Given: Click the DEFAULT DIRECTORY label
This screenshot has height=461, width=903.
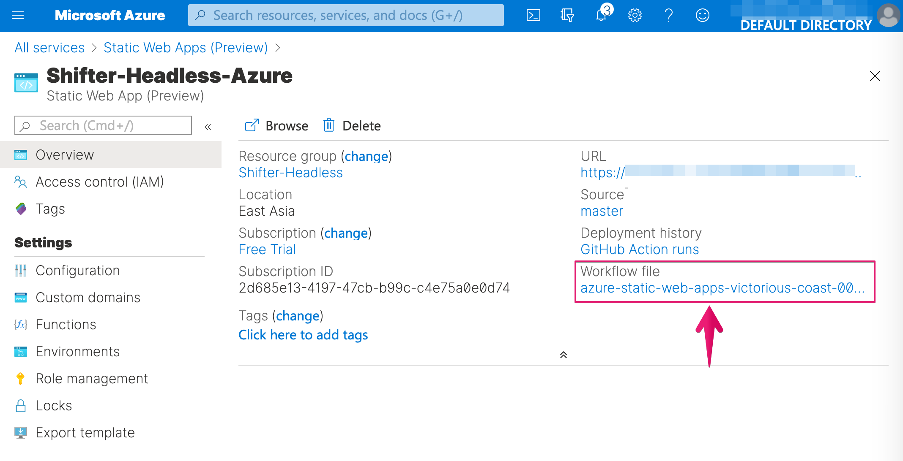Looking at the screenshot, I should 806,25.
